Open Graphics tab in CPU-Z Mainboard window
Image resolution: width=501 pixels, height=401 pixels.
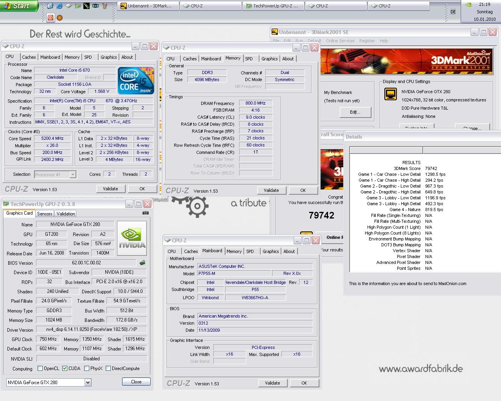[271, 251]
